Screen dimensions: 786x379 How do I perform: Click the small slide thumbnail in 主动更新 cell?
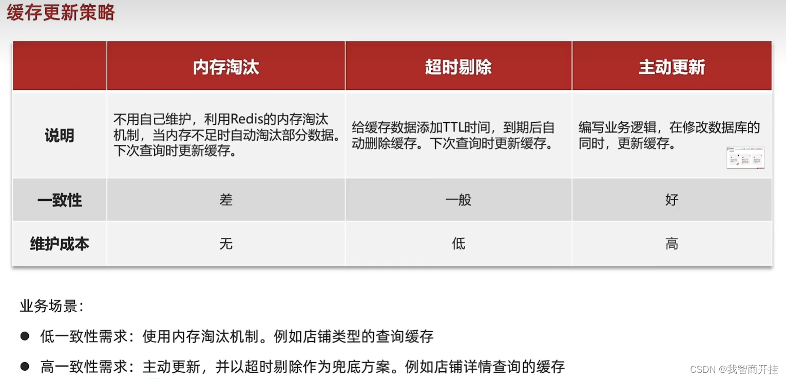745,158
